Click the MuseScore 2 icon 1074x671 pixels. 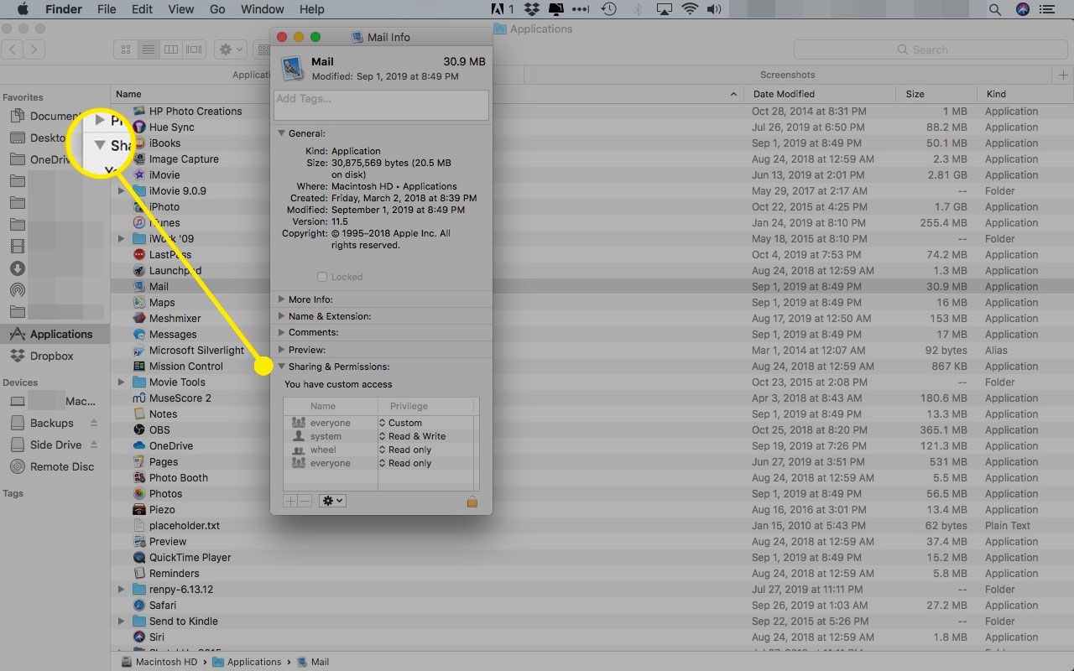(x=140, y=398)
